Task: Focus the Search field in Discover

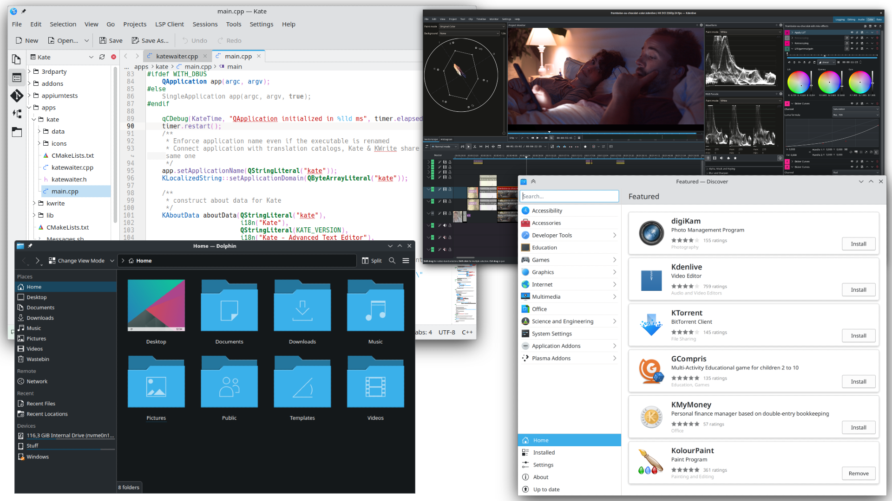Action: [570, 196]
